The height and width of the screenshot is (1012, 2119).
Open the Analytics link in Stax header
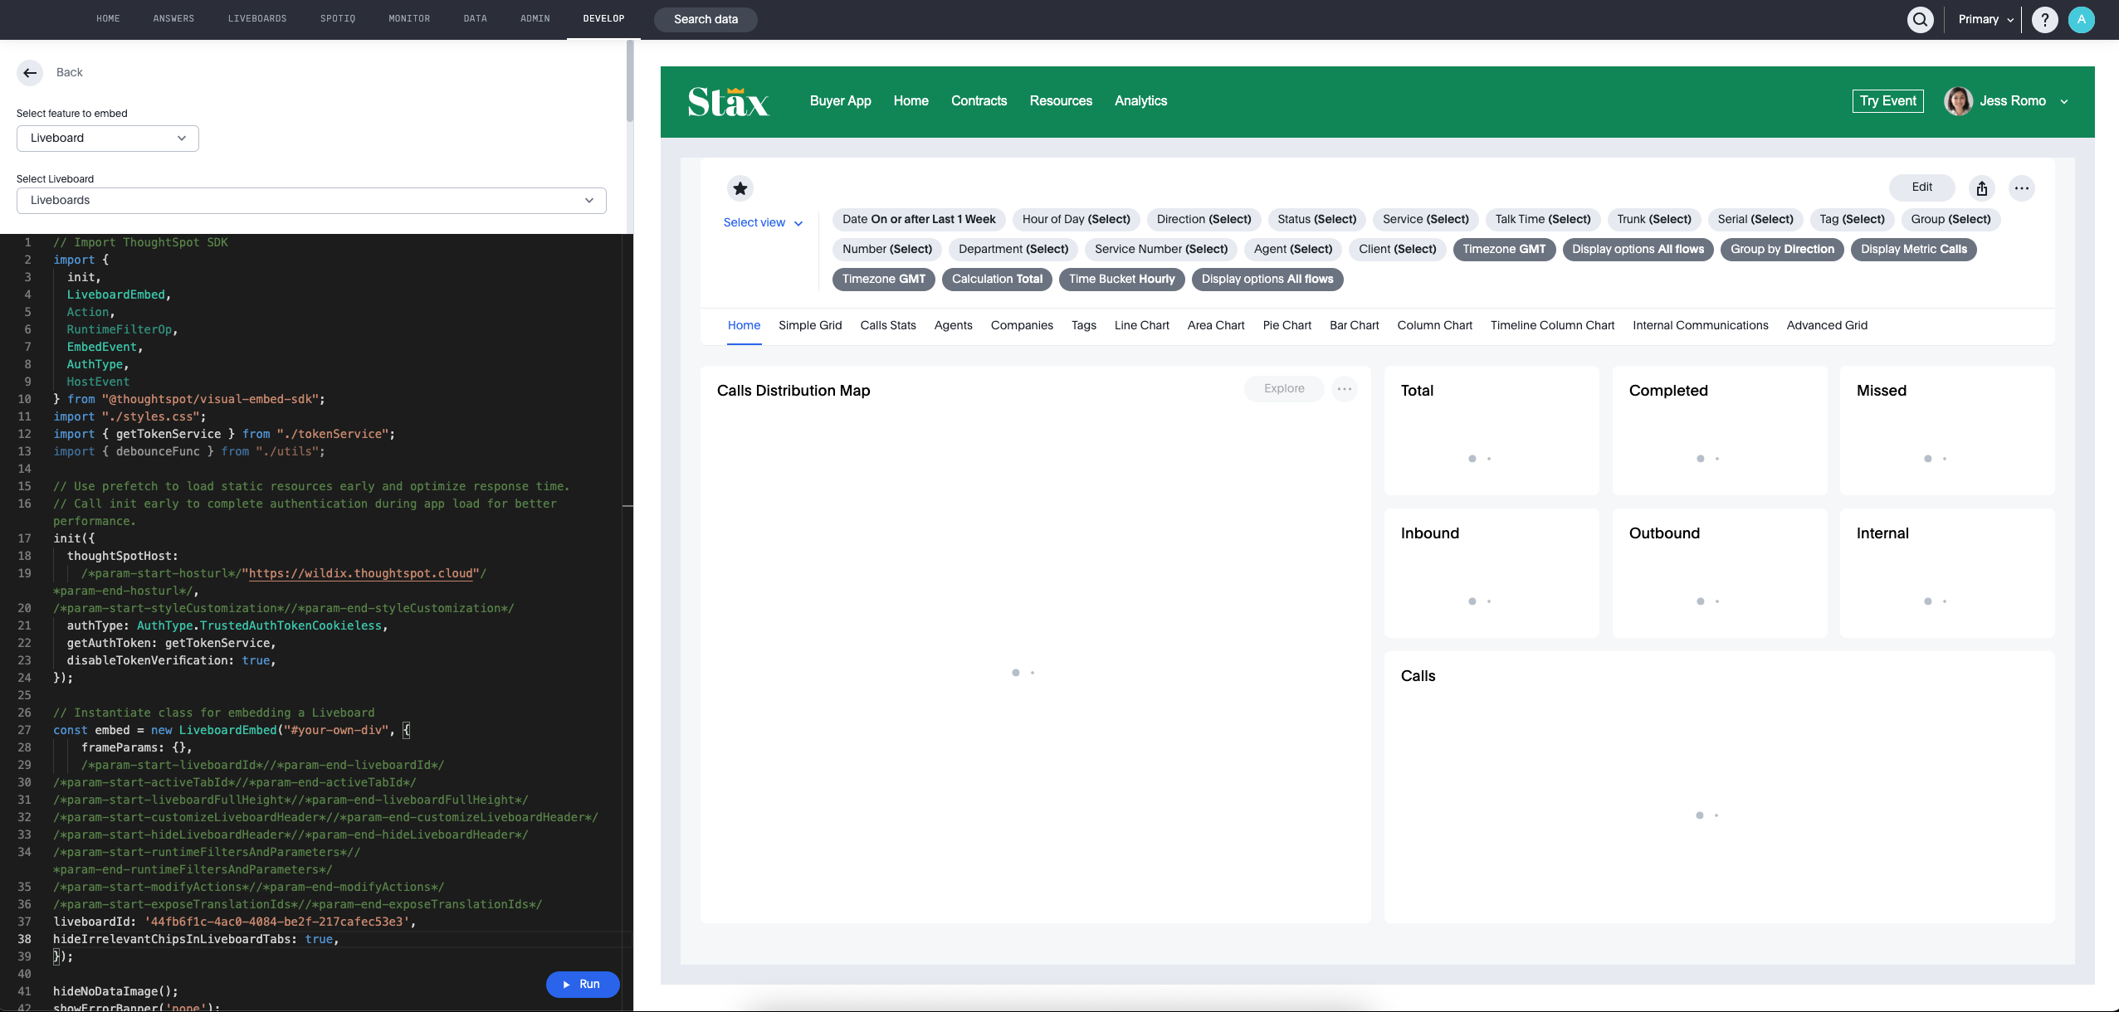coord(1141,101)
